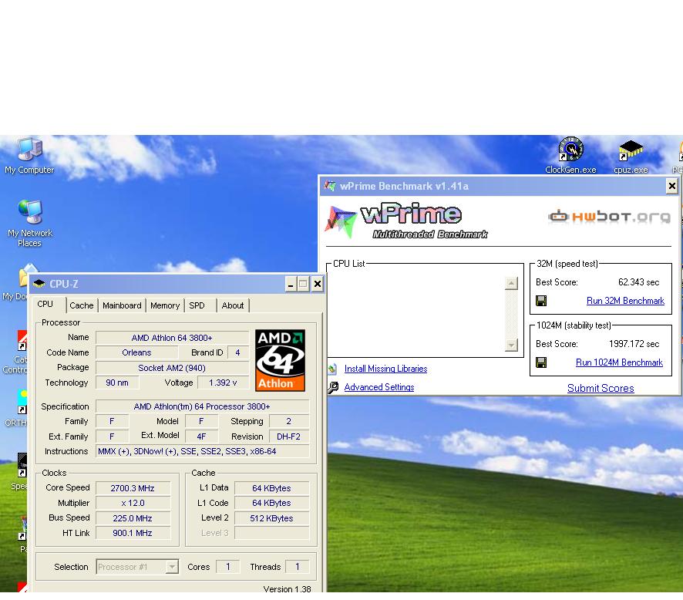This screenshot has height=600, width=683.
Task: Click the save icon under 1024M stability test
Action: click(541, 362)
